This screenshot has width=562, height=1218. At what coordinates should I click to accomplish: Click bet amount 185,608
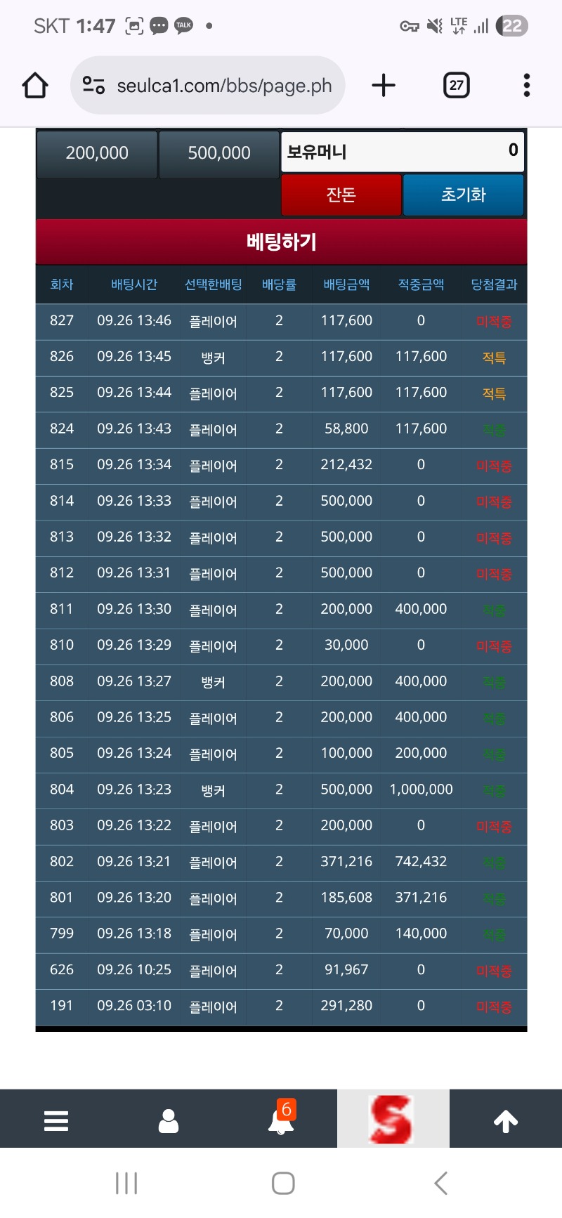pyautogui.click(x=346, y=898)
